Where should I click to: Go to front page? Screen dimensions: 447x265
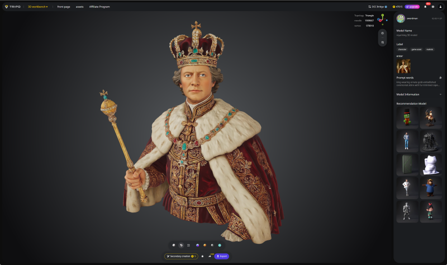(x=64, y=7)
